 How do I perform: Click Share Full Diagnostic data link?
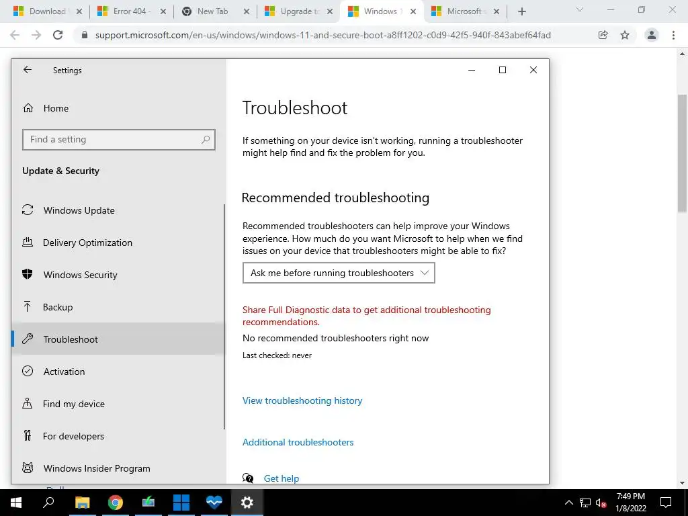pos(367,316)
